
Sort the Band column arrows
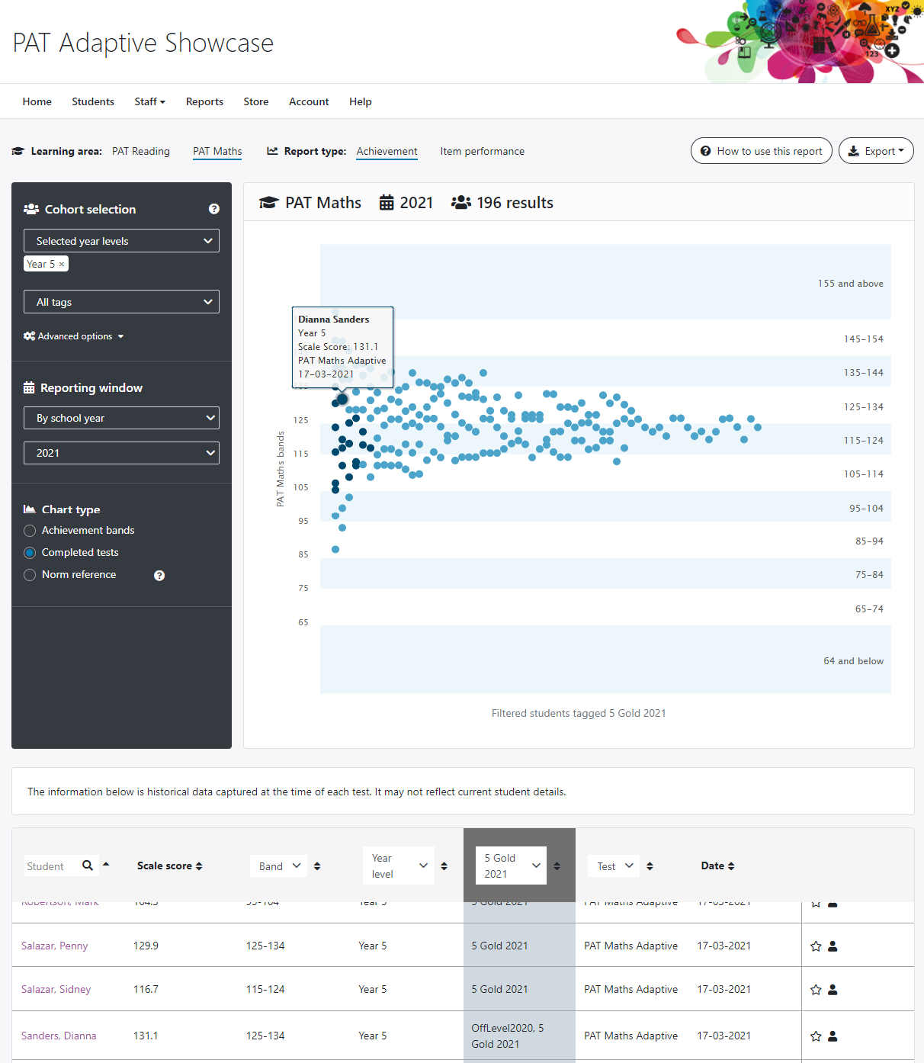tap(317, 866)
